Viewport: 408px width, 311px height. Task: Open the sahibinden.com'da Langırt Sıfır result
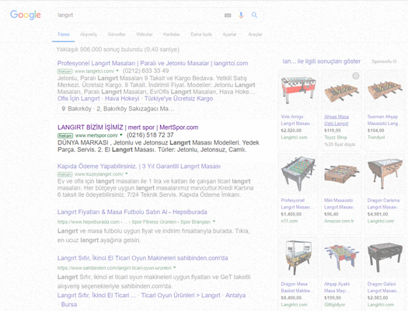(142, 258)
